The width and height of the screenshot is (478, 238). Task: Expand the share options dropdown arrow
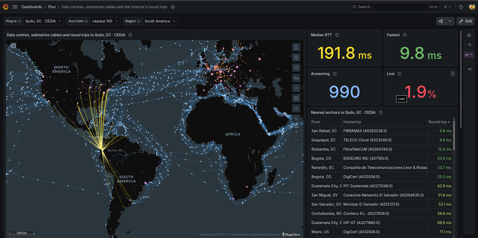pos(450,21)
